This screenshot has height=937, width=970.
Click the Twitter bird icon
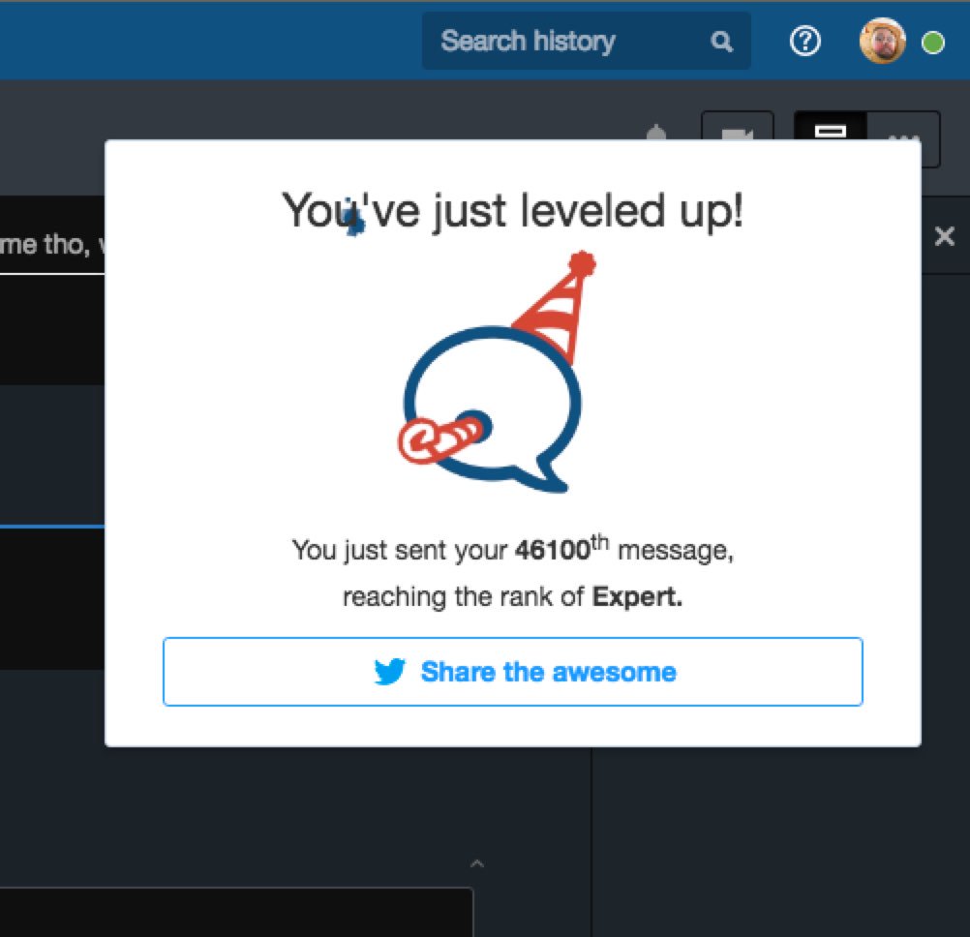(x=390, y=671)
